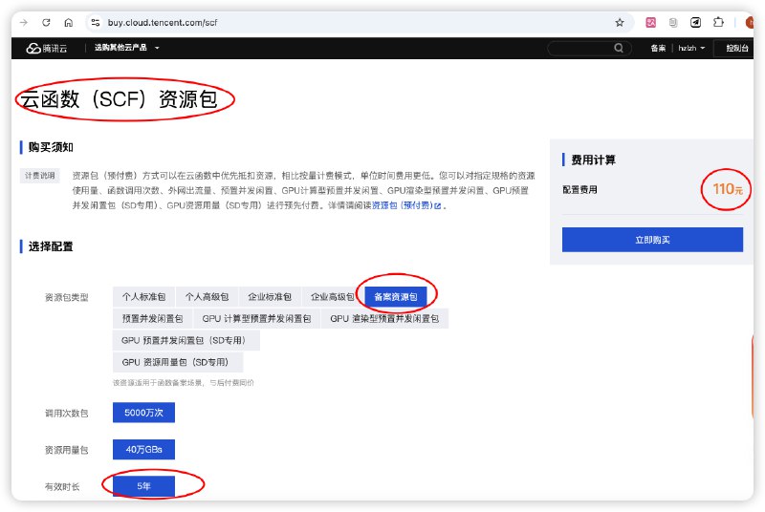This screenshot has width=765, height=512.
Task: Click the pink extension icon
Action: pos(651,22)
